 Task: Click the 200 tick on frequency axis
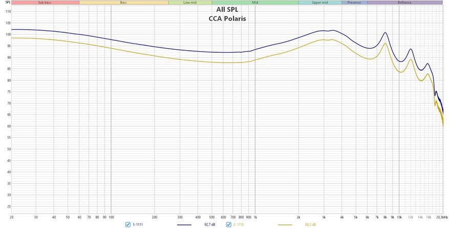point(155,217)
